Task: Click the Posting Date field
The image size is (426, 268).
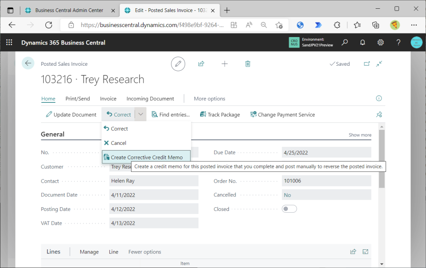Action: tap(154, 209)
